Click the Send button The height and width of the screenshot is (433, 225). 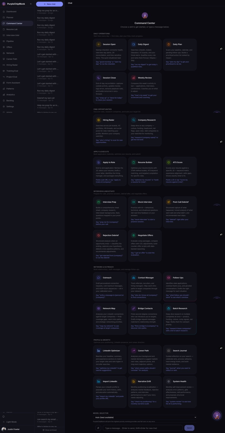tap(189, 428)
